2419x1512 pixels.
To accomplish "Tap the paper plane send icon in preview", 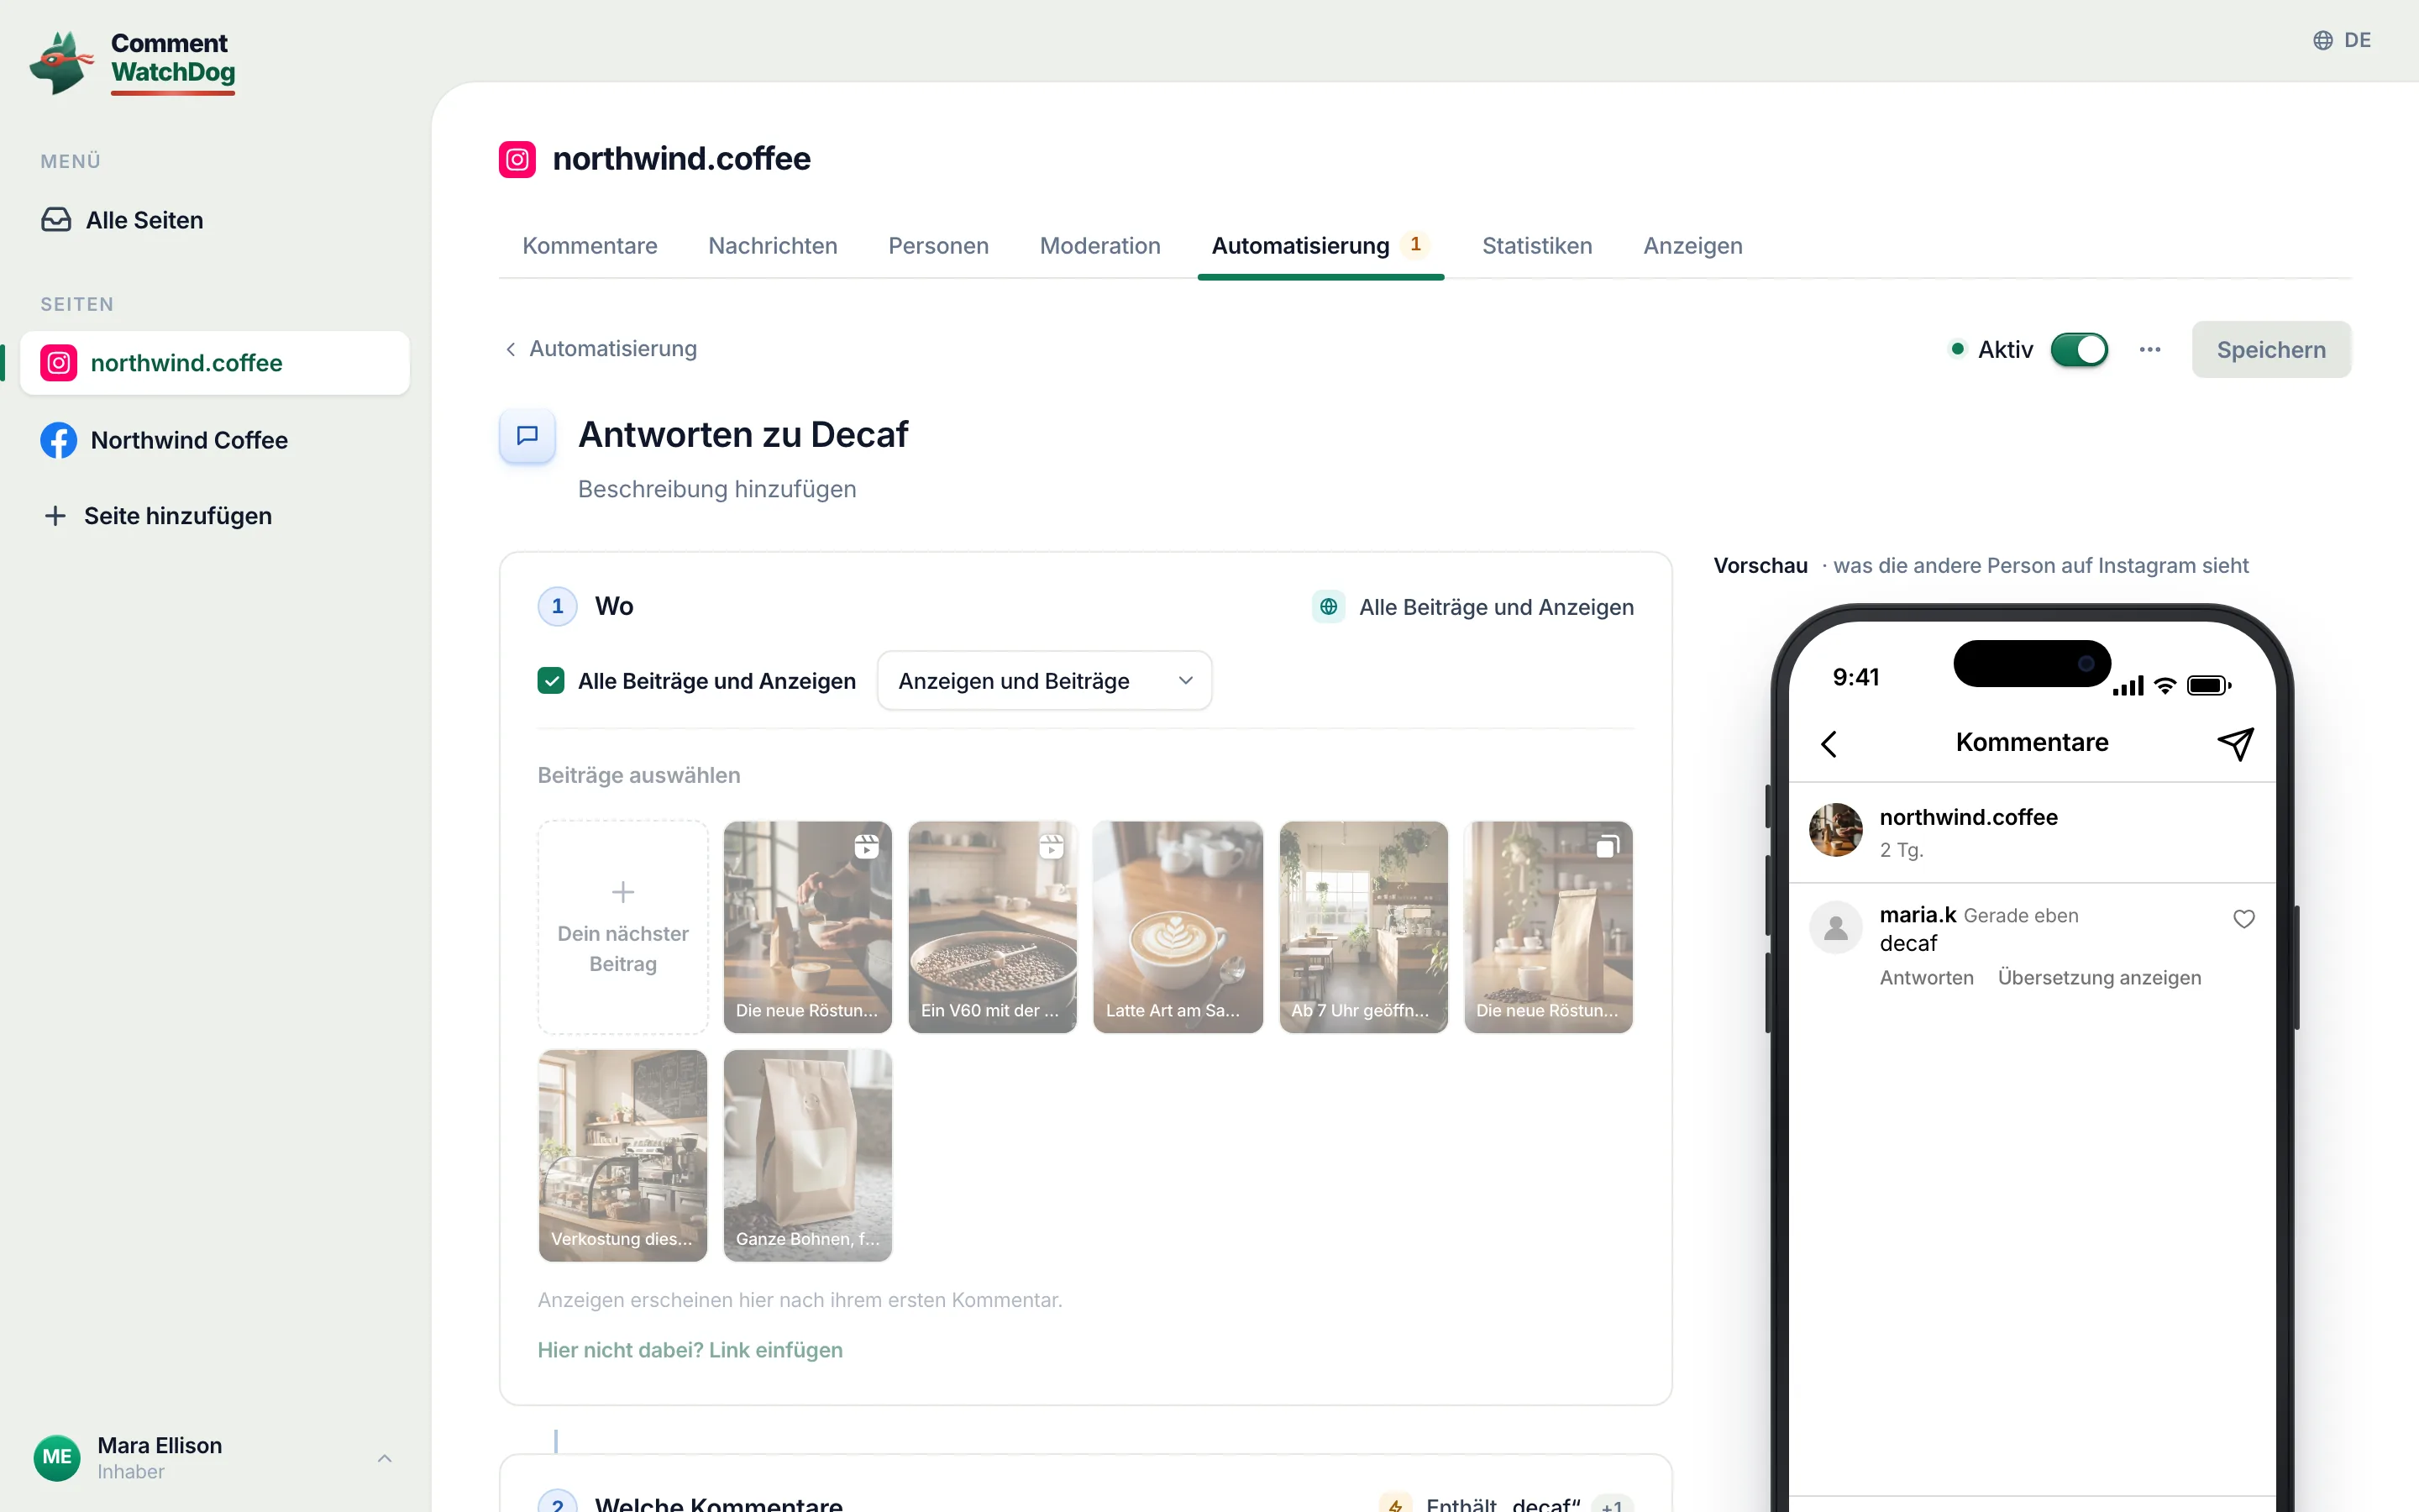I will pos(2235,743).
